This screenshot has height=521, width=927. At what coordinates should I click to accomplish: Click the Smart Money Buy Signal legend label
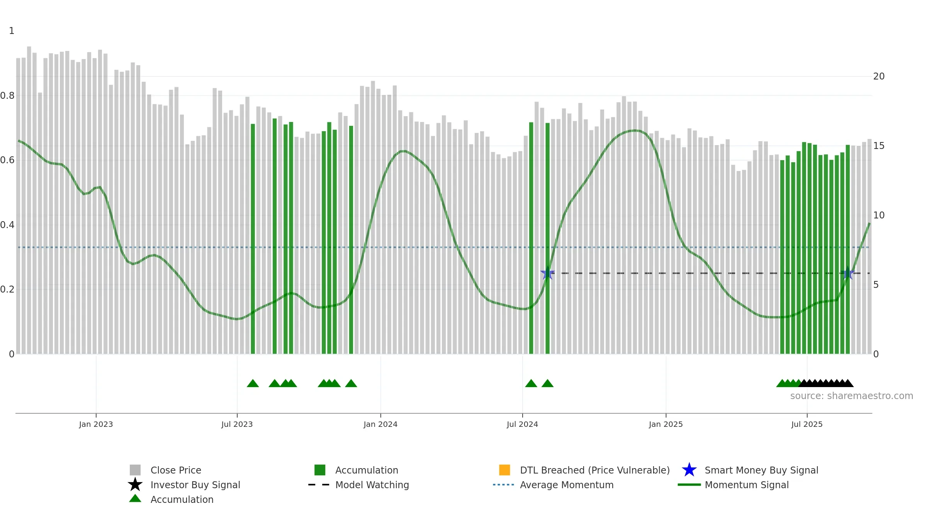point(761,470)
